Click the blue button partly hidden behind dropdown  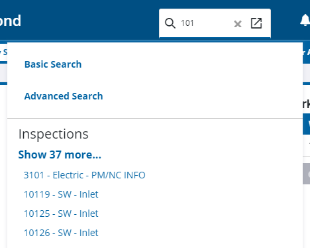(307, 124)
